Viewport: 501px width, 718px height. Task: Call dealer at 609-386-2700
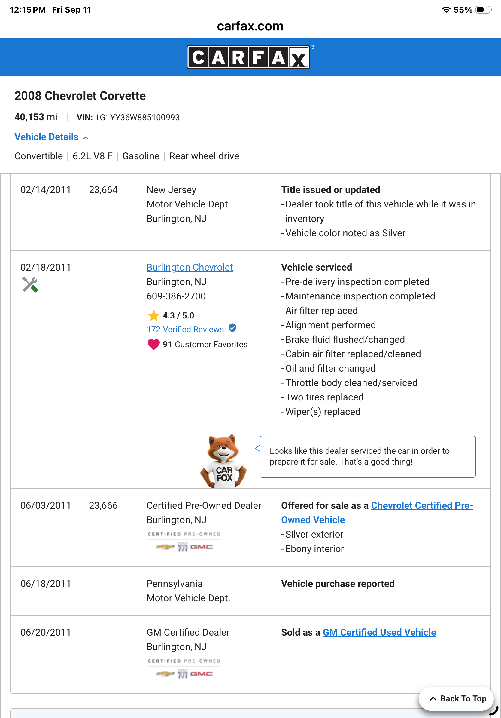[176, 296]
